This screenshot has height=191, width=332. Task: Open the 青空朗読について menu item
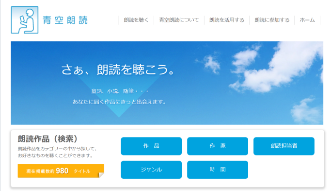point(179,20)
